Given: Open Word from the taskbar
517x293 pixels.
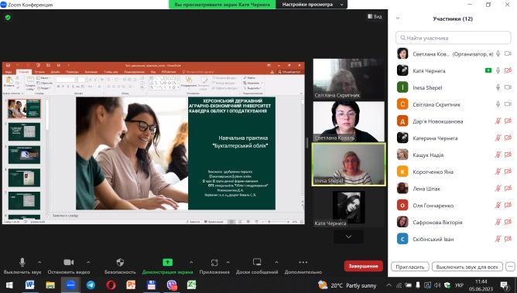Looking at the screenshot, I should (x=29, y=284).
